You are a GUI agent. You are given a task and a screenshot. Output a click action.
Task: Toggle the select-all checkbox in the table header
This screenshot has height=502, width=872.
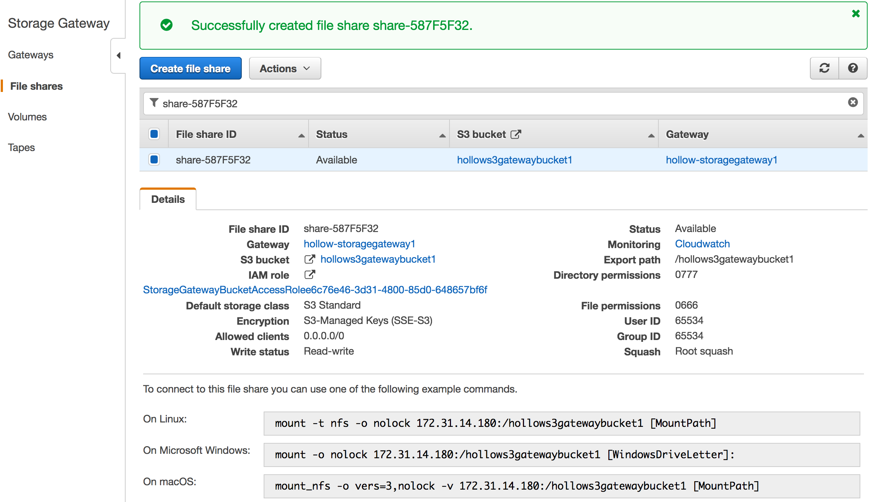point(154,134)
